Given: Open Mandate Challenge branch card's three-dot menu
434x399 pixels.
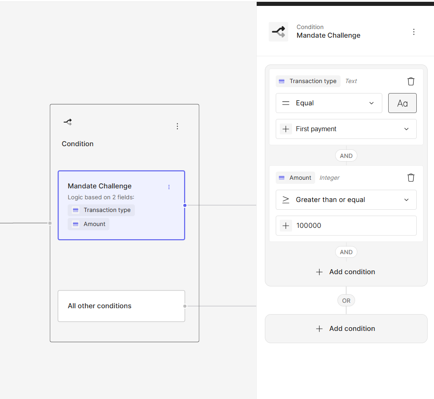Looking at the screenshot, I should click(169, 187).
